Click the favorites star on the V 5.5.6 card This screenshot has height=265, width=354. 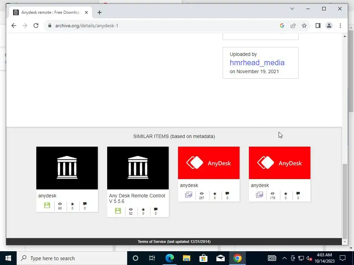click(x=143, y=209)
